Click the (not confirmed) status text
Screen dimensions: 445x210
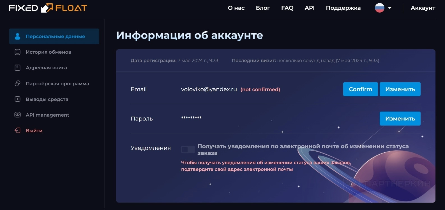coord(260,89)
